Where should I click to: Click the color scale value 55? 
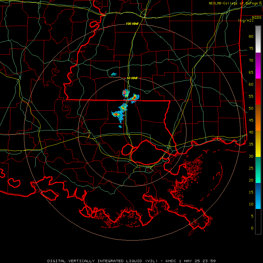pyautogui.click(x=251, y=96)
